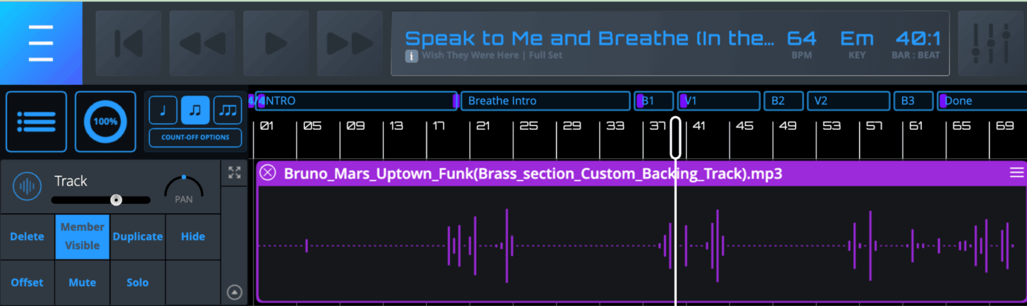The height and width of the screenshot is (306, 1027).
Task: Click the waveform icon next to Track
Action: (26, 186)
